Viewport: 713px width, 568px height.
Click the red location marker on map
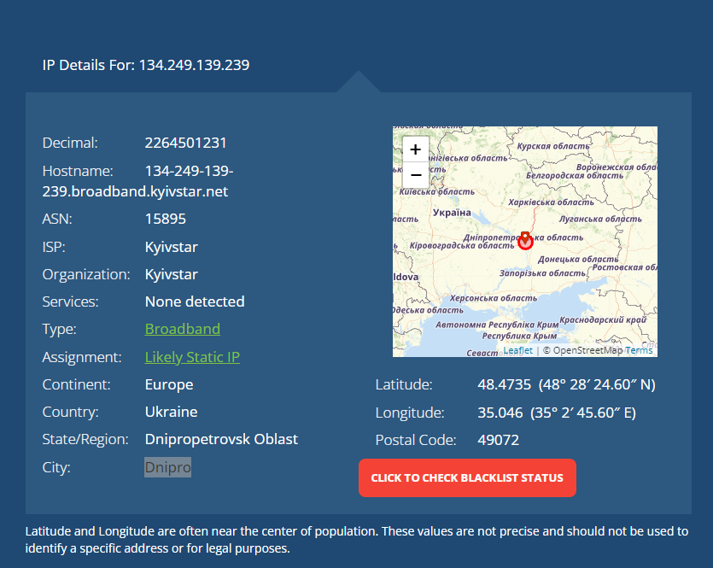525,241
